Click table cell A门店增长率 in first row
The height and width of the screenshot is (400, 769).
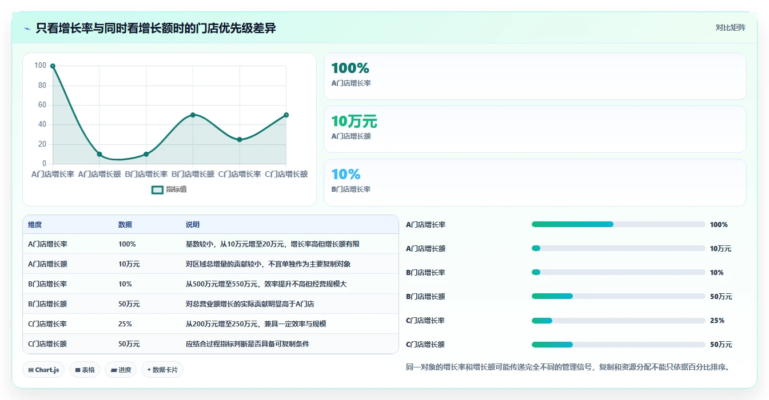[47, 244]
